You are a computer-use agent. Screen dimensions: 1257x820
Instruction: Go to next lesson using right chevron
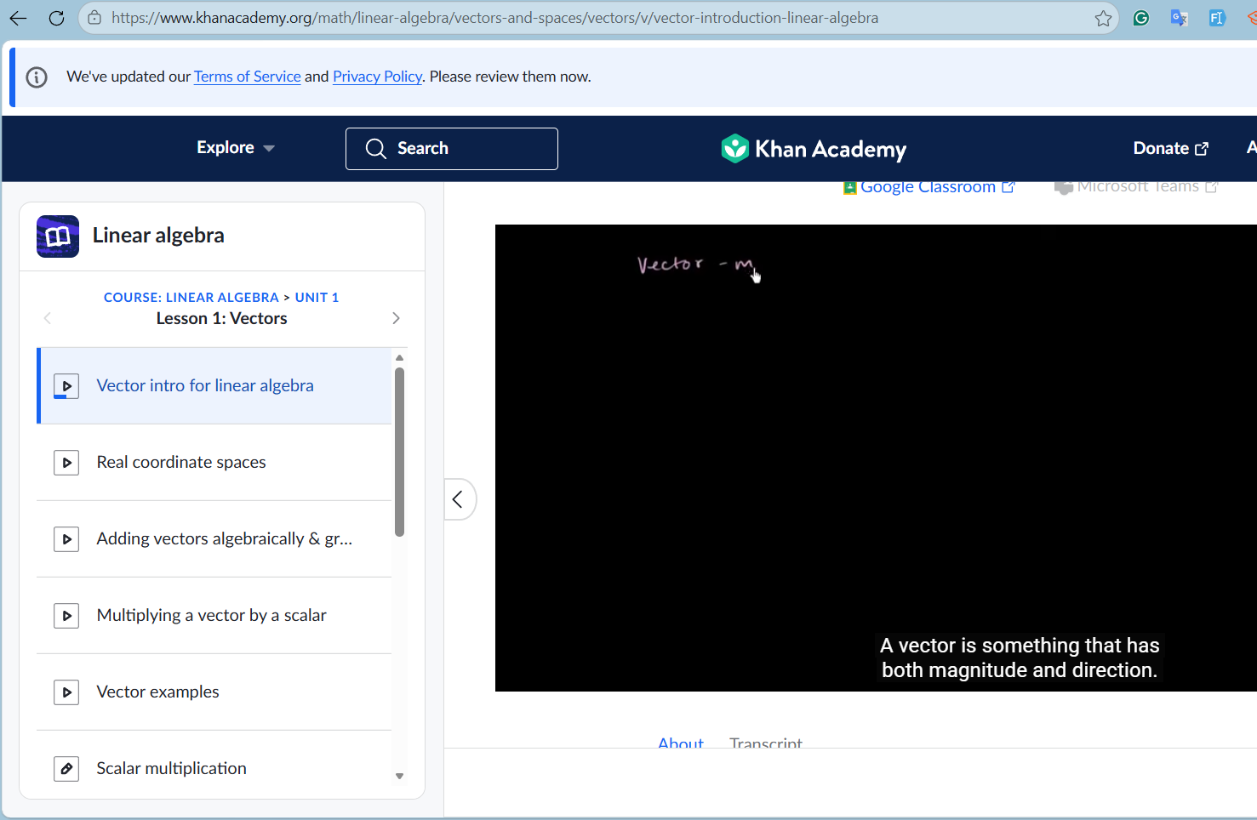click(x=396, y=318)
